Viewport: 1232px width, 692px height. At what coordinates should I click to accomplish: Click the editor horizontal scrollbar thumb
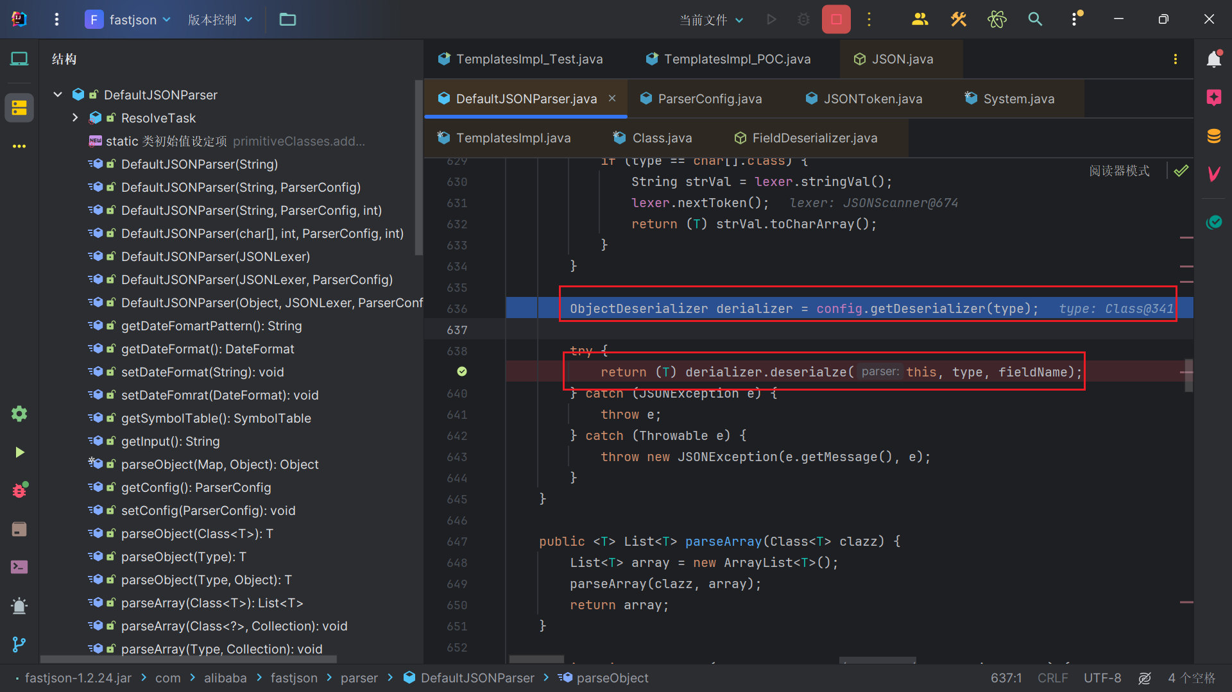(536, 659)
